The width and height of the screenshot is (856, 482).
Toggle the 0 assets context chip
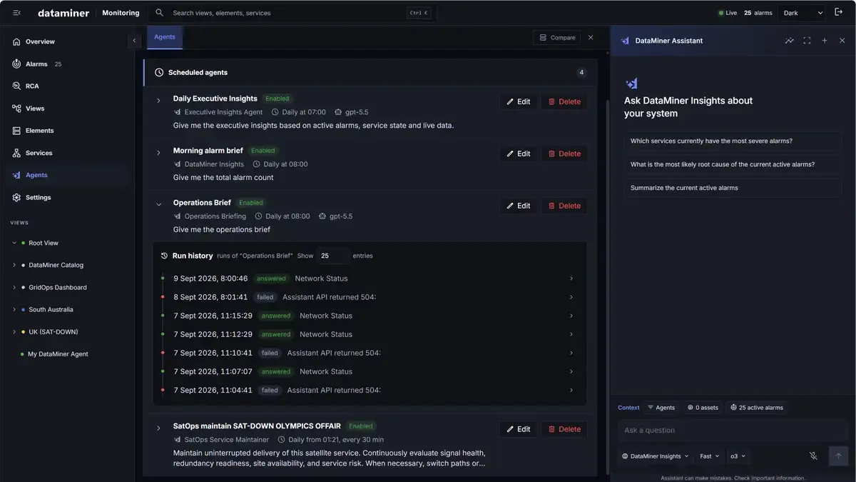point(703,408)
